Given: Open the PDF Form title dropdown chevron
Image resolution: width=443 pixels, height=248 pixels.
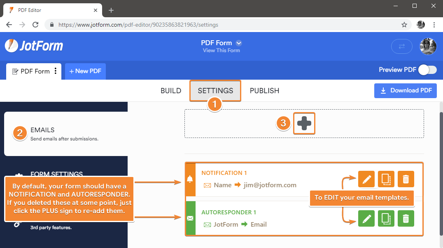Looking at the screenshot, I should (x=239, y=43).
